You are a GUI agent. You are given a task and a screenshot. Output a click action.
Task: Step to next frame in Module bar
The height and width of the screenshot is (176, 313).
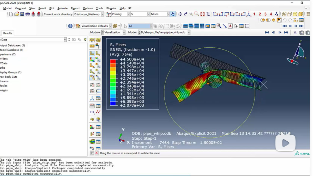280,32
